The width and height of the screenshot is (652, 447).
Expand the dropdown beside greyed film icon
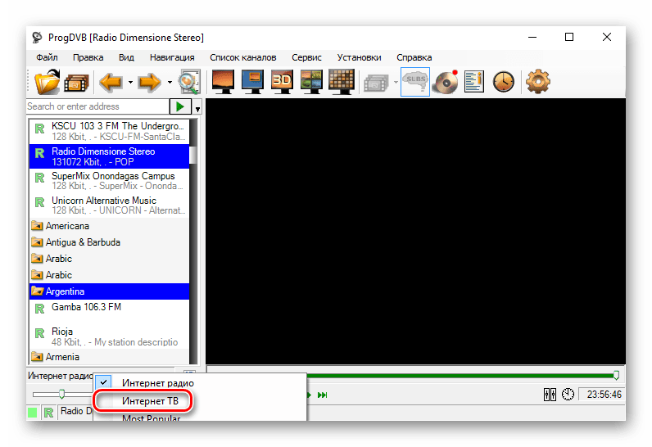coord(396,82)
